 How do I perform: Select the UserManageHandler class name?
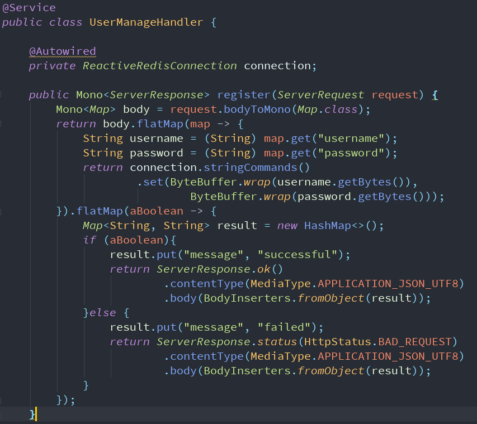(146, 22)
